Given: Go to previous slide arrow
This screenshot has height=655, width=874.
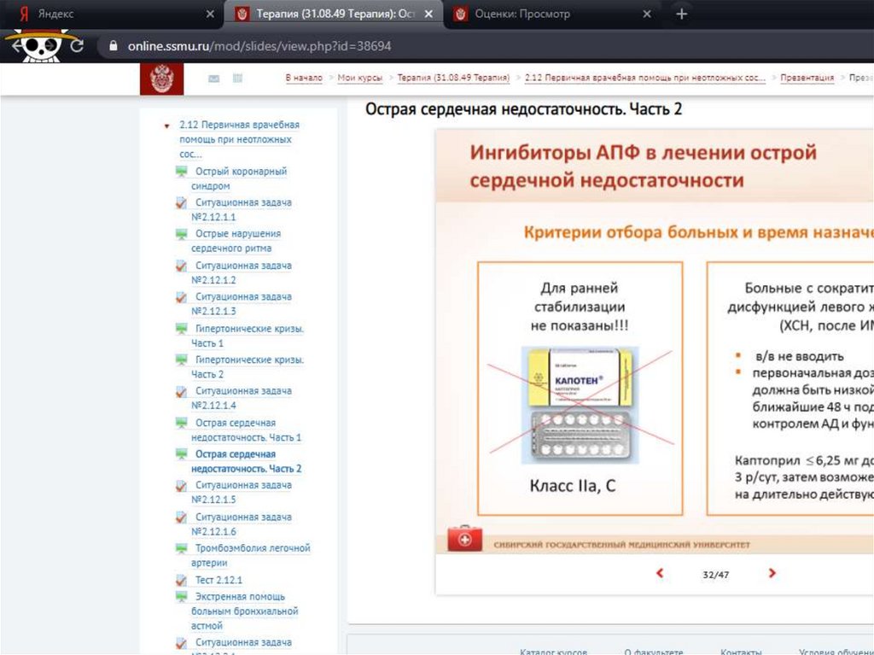Looking at the screenshot, I should (x=660, y=573).
